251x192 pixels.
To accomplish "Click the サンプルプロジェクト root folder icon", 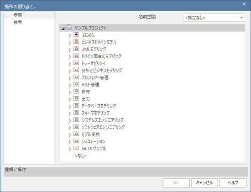I will tap(69, 27).
